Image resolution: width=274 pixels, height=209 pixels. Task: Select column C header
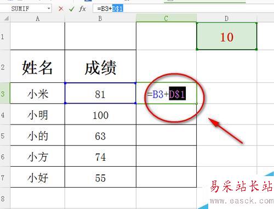point(166,18)
